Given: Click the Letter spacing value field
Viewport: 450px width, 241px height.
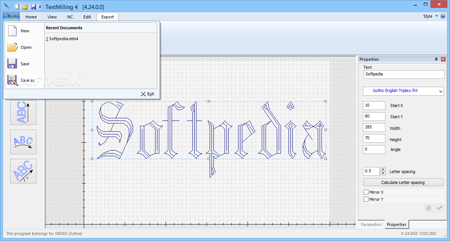Looking at the screenshot, I should [371, 171].
